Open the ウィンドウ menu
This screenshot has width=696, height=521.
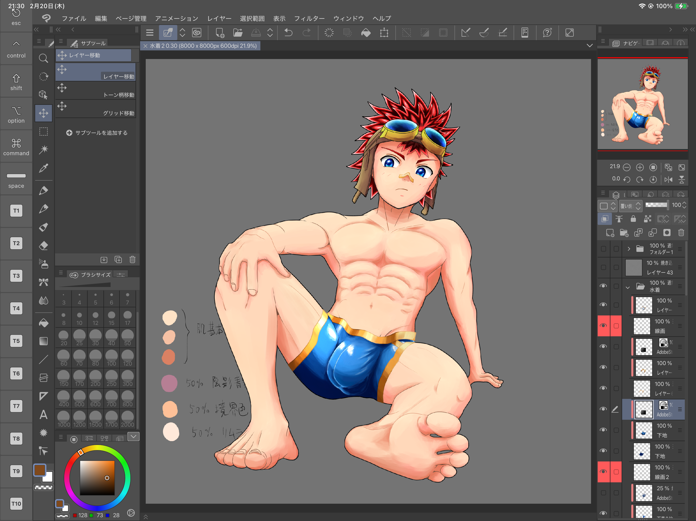click(349, 19)
